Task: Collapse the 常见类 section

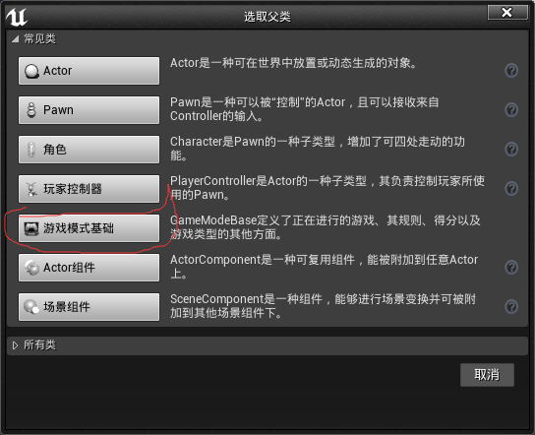Action: (15, 39)
